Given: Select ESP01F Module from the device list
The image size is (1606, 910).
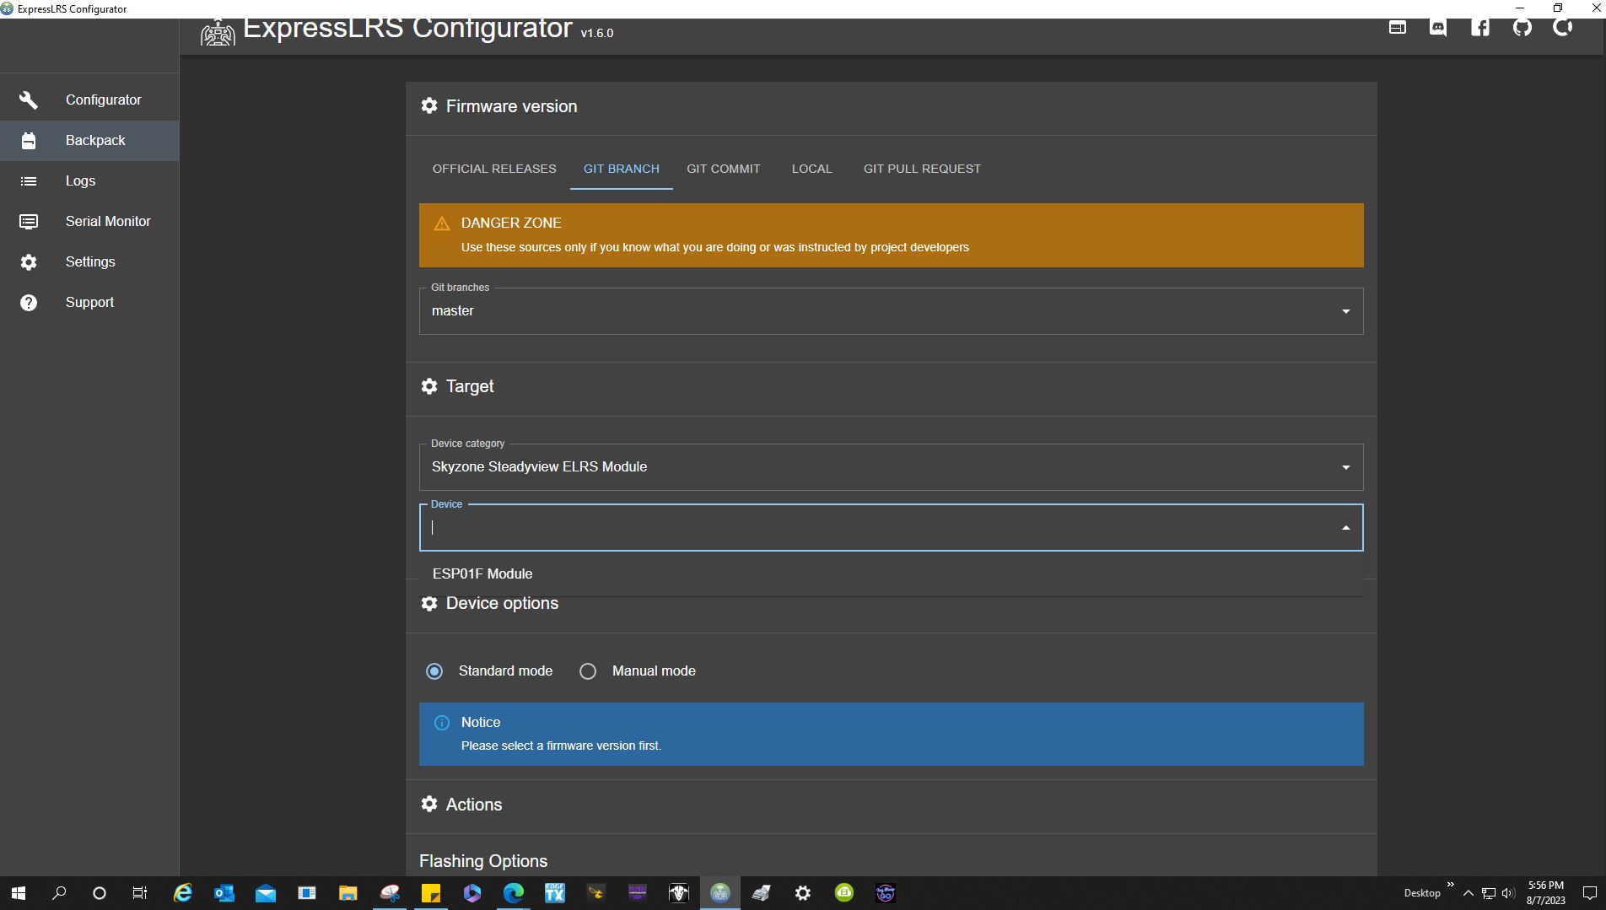Looking at the screenshot, I should (x=482, y=573).
